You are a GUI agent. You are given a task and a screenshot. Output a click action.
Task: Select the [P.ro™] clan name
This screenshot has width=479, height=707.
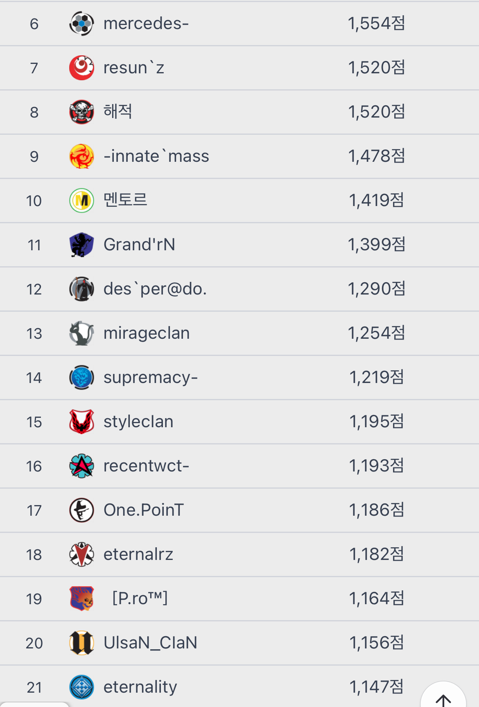pyautogui.click(x=140, y=598)
